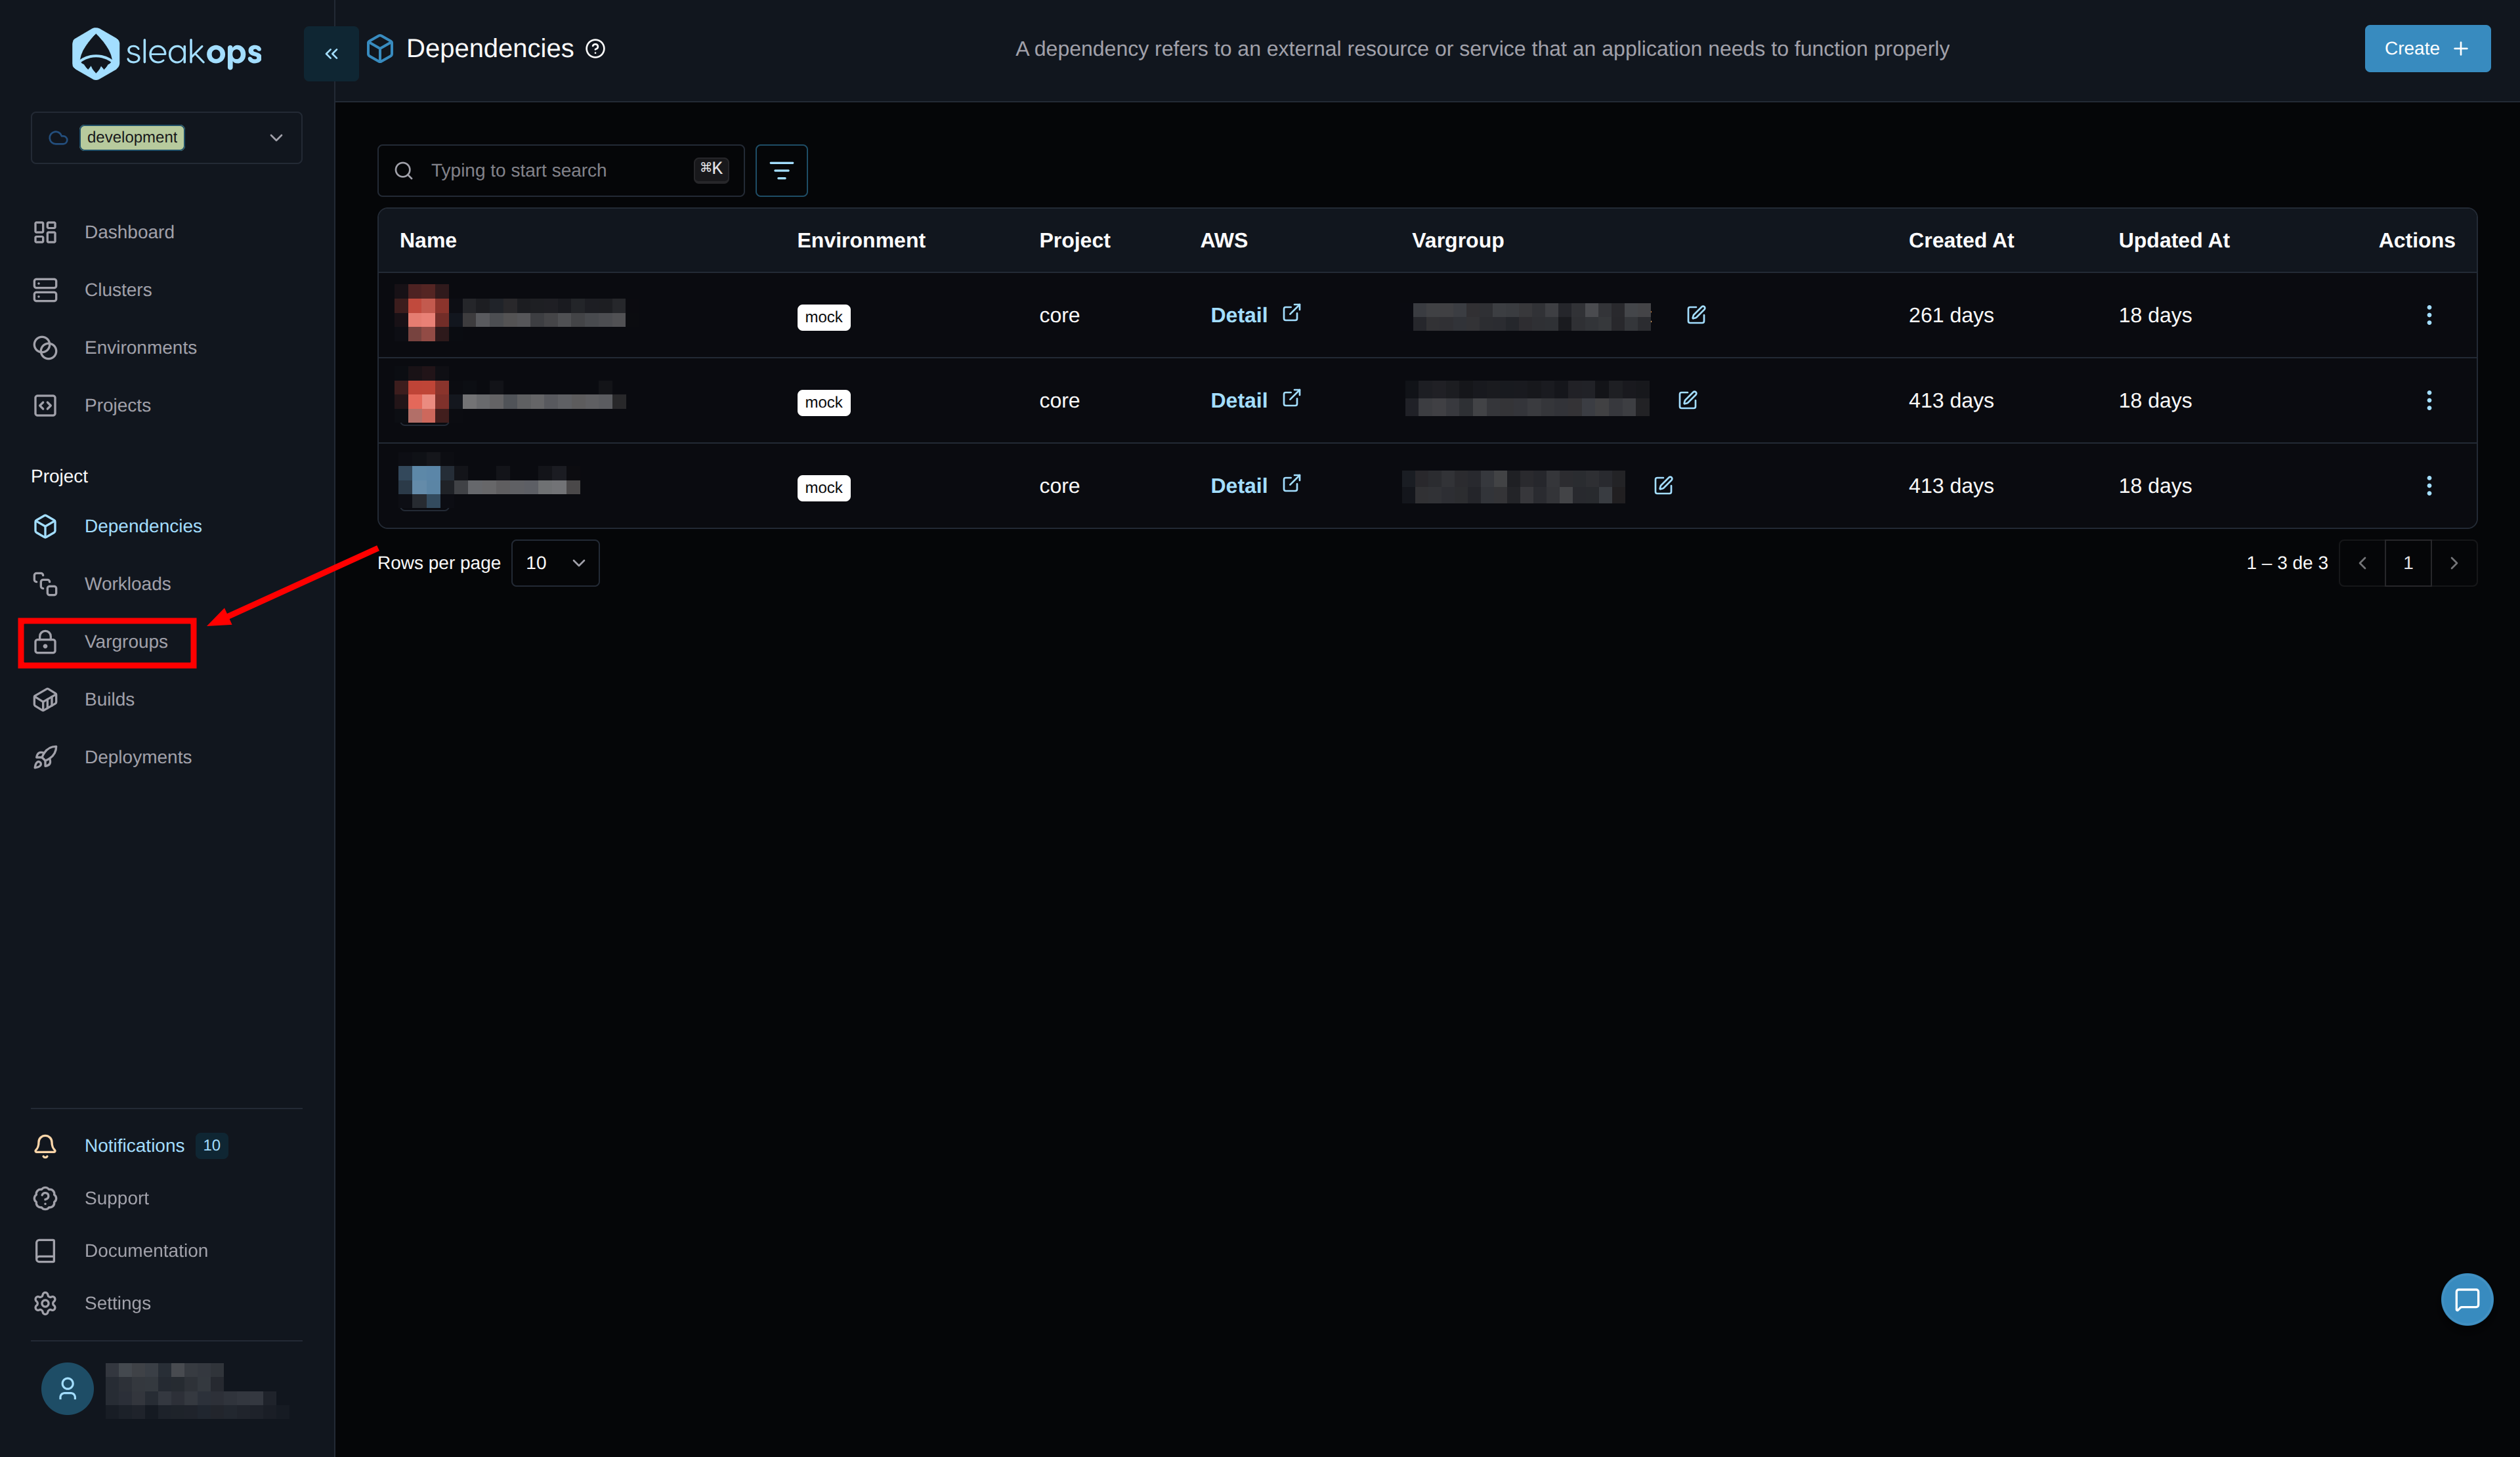Edit the Vargroup of the second dependency row

click(x=1687, y=400)
